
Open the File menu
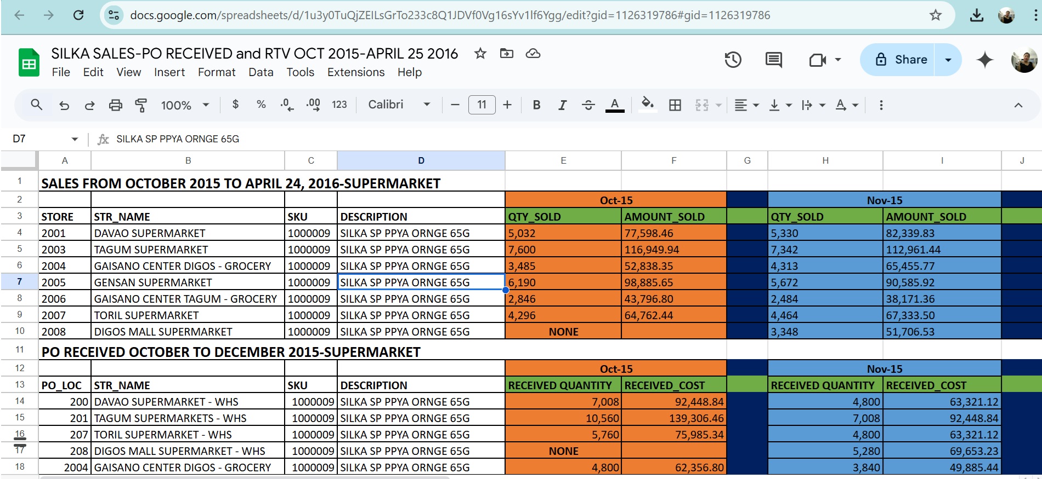point(61,72)
